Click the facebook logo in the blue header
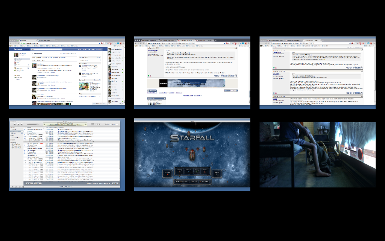This screenshot has height=241, width=385. coord(18,49)
